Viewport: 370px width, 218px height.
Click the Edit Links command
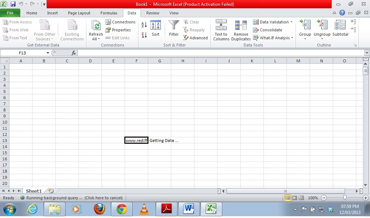(117, 38)
